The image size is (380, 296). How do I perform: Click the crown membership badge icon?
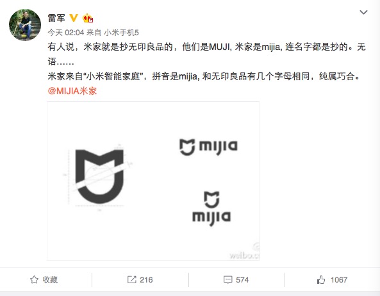coord(88,18)
